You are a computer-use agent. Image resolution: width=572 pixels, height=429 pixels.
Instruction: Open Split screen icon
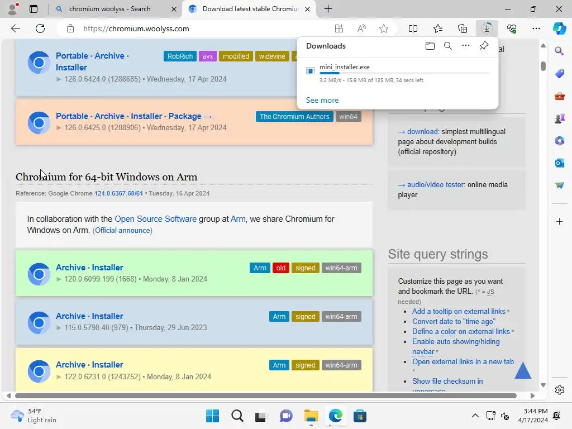coord(413,28)
